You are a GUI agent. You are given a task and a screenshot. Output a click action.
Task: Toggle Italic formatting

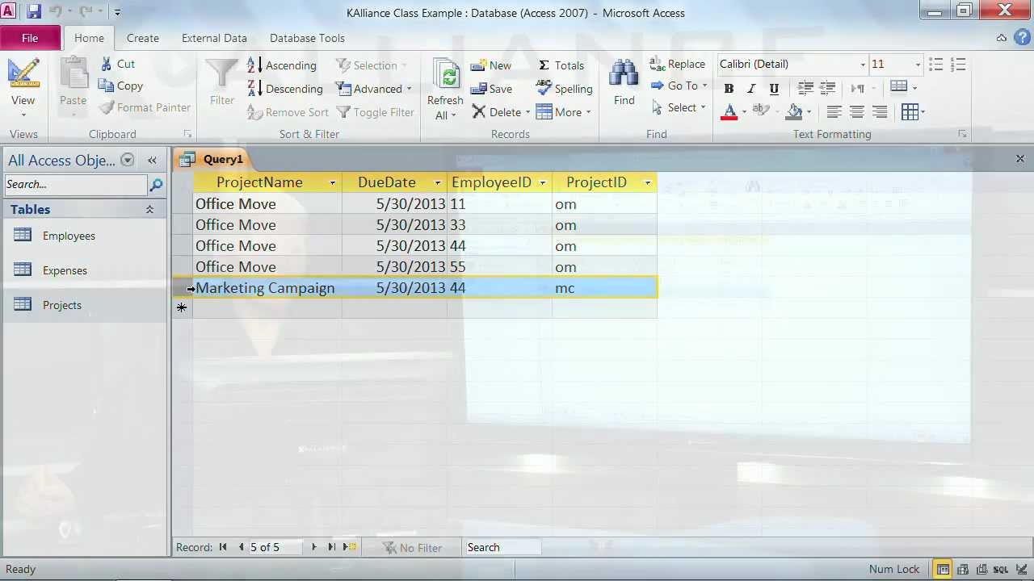coord(751,89)
